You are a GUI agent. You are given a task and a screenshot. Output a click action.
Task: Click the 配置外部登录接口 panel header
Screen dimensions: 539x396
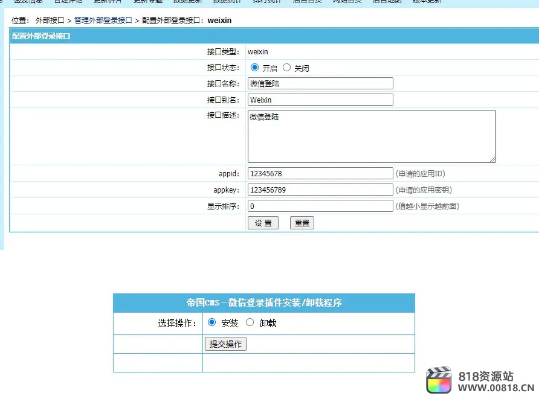click(274, 36)
